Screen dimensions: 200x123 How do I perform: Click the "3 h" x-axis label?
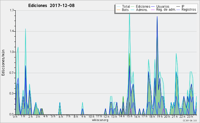(x=38, y=116)
